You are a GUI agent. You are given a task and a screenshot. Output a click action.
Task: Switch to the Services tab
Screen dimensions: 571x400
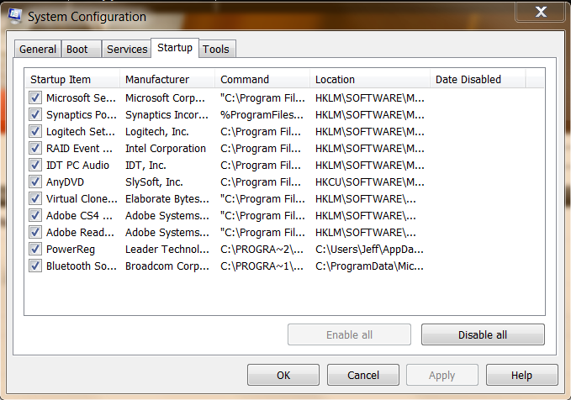coord(127,49)
